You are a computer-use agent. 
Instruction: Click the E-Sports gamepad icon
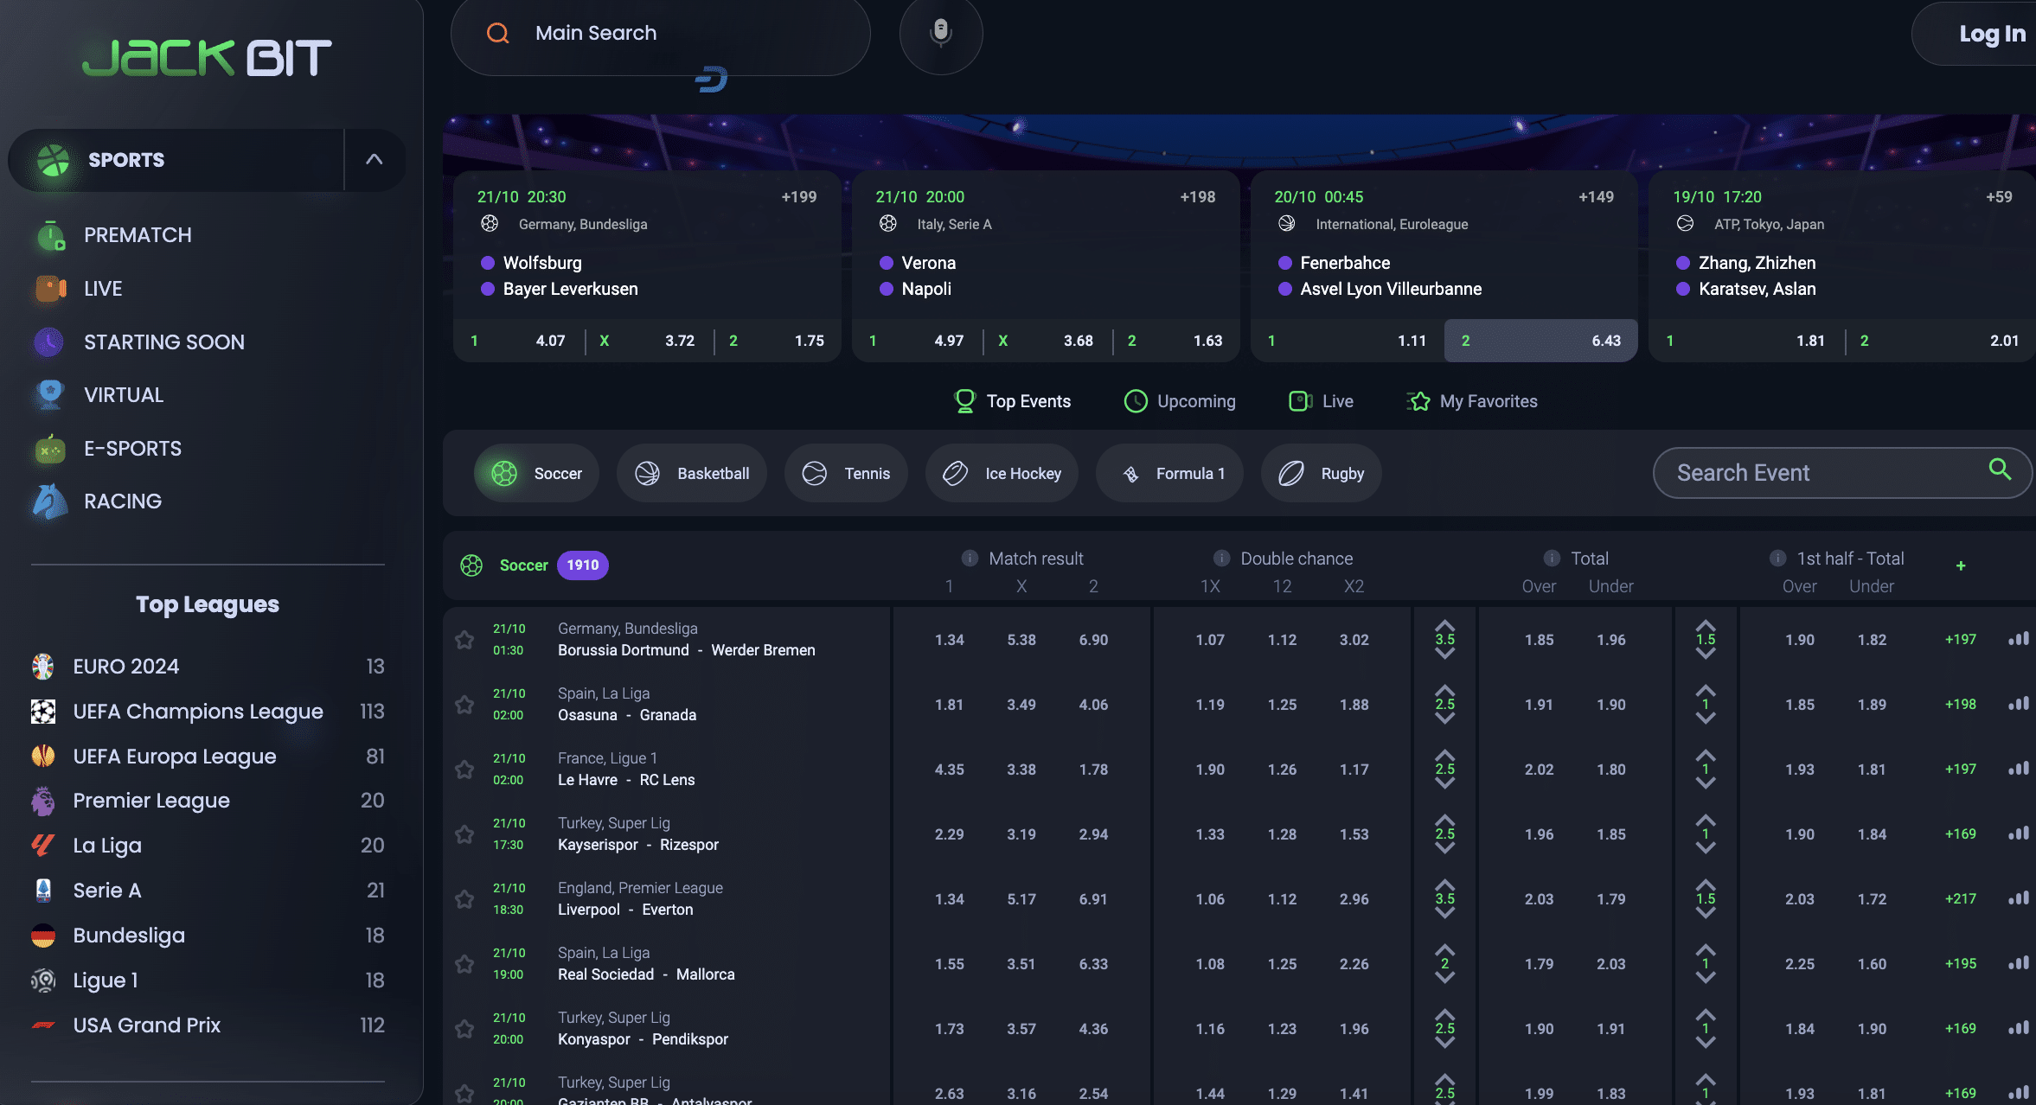coord(50,449)
